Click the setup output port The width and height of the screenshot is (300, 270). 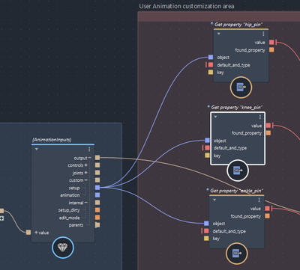pos(97,188)
